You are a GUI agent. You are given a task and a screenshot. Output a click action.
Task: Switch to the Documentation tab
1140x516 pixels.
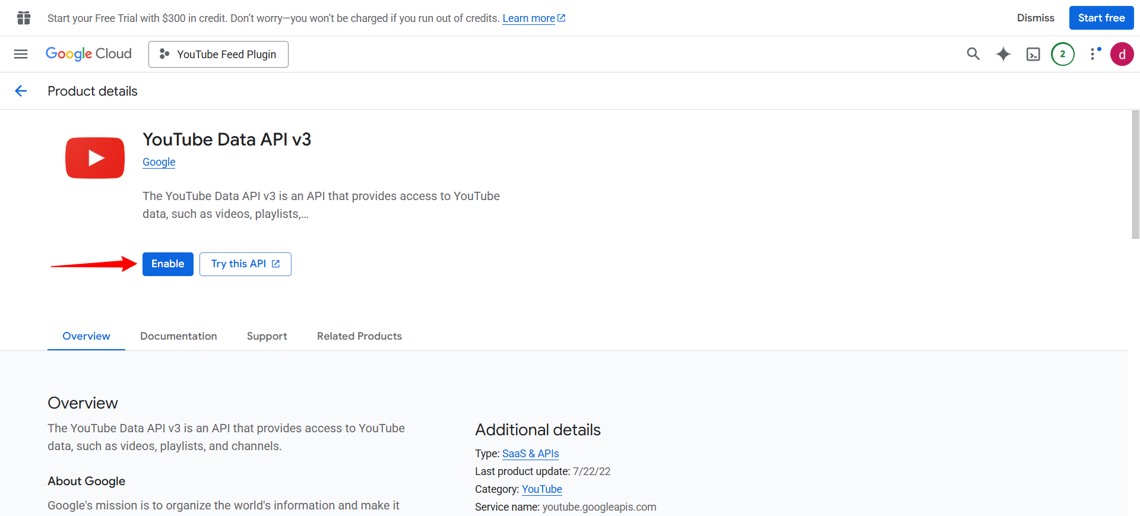point(179,336)
